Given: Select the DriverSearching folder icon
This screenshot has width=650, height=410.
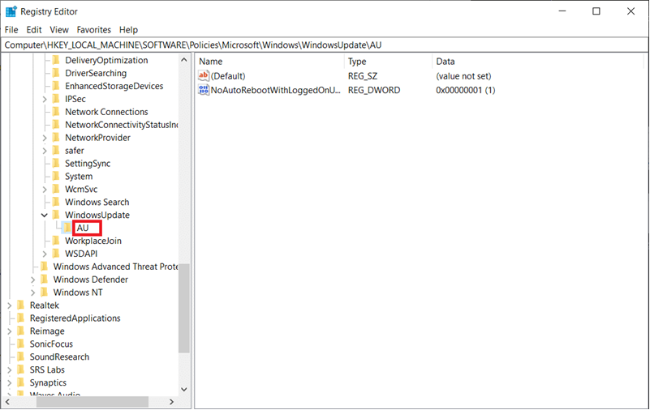Looking at the screenshot, I should tap(56, 73).
